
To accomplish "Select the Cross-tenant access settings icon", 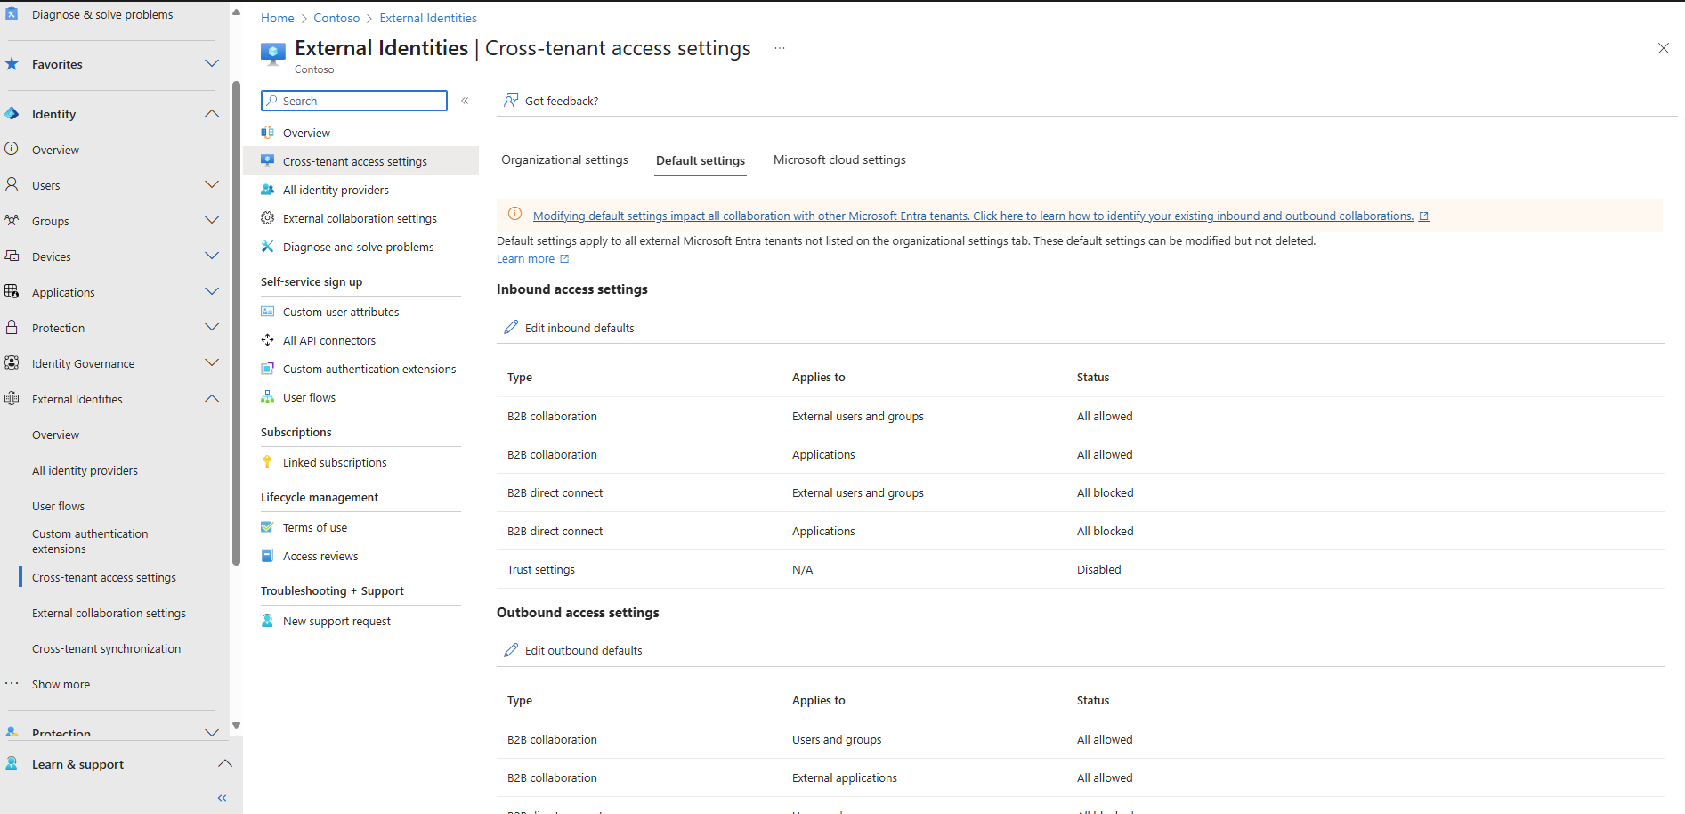I will pyautogui.click(x=268, y=161).
